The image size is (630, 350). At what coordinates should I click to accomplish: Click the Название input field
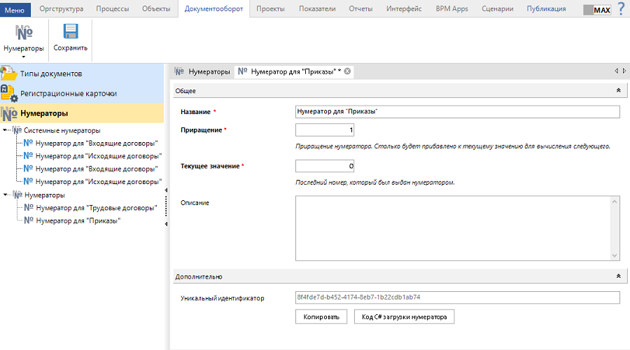458,112
